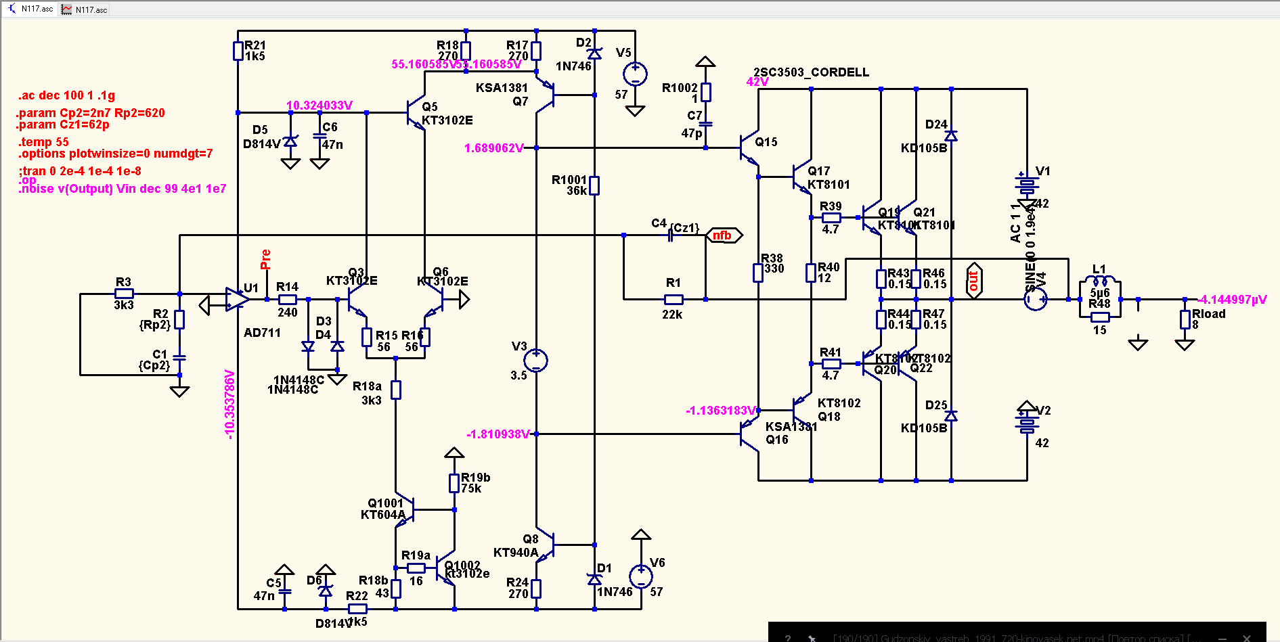Image resolution: width=1280 pixels, height=642 pixels.
Task: Select the D5 D814V zener diode
Action: click(290, 141)
